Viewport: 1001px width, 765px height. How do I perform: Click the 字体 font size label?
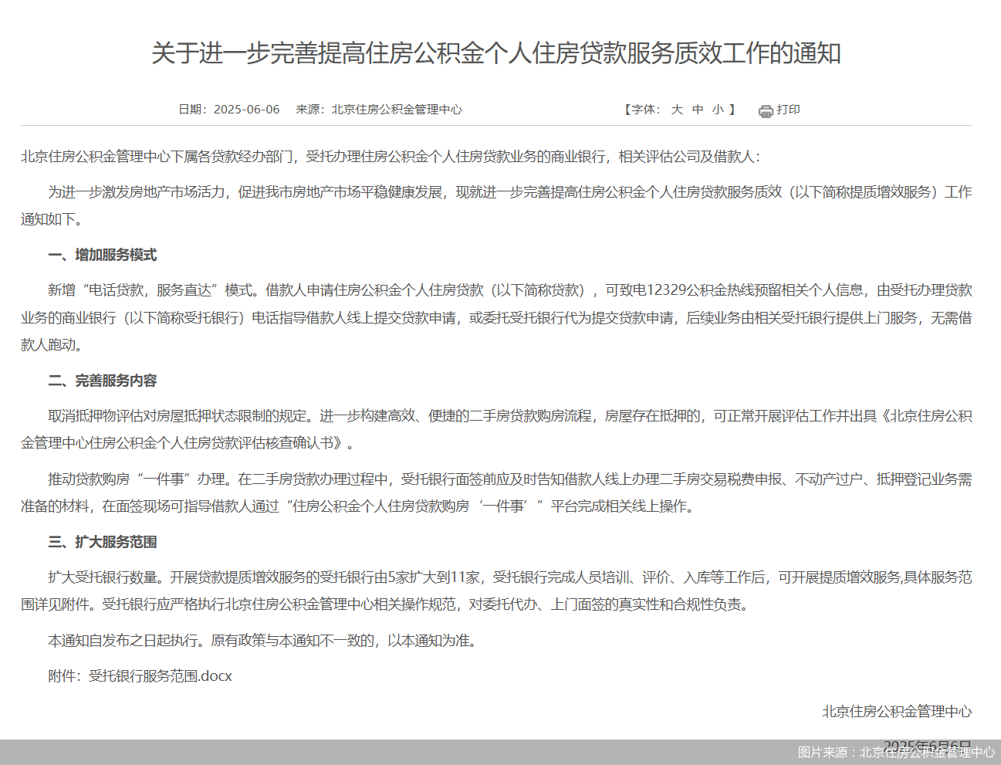point(641,110)
